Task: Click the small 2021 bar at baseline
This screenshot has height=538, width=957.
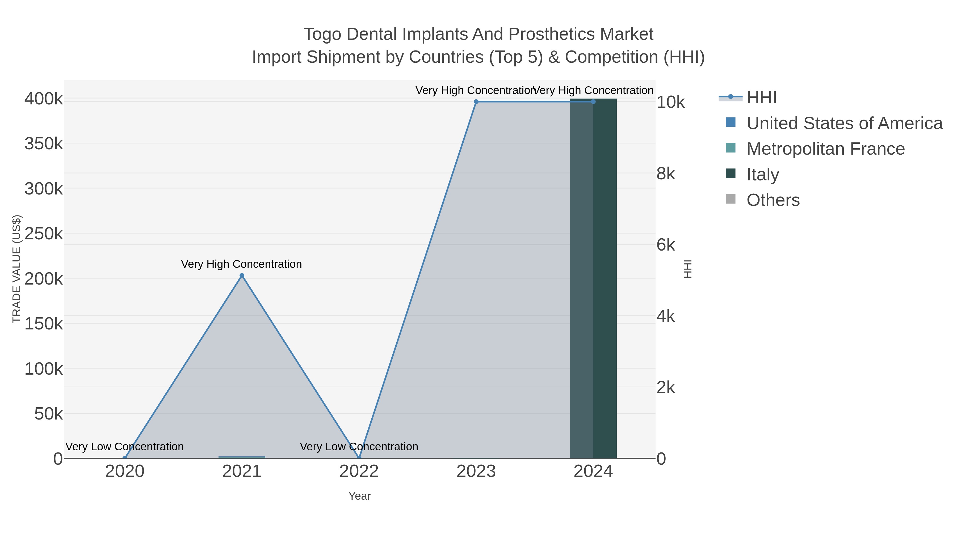Action: (242, 457)
